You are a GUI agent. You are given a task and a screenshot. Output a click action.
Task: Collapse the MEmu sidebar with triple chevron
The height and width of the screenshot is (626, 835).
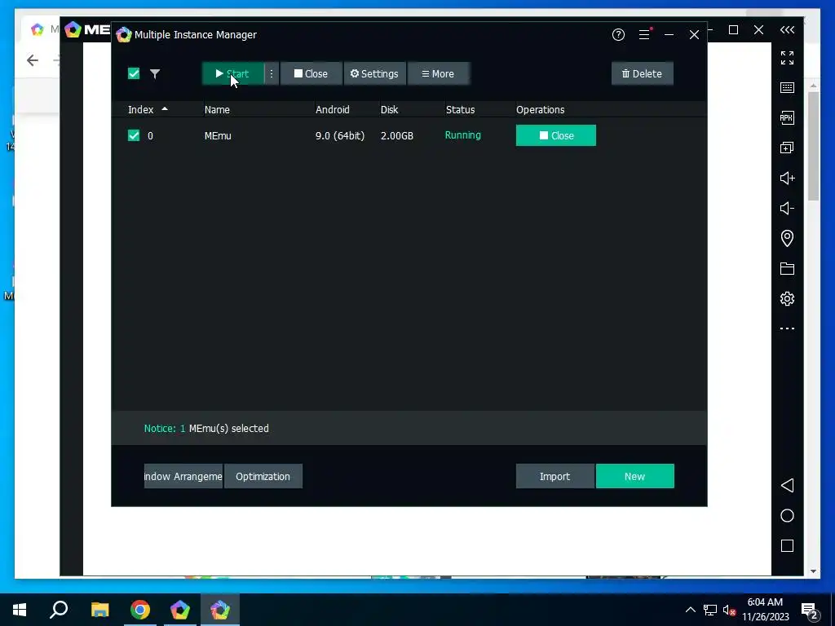click(787, 30)
